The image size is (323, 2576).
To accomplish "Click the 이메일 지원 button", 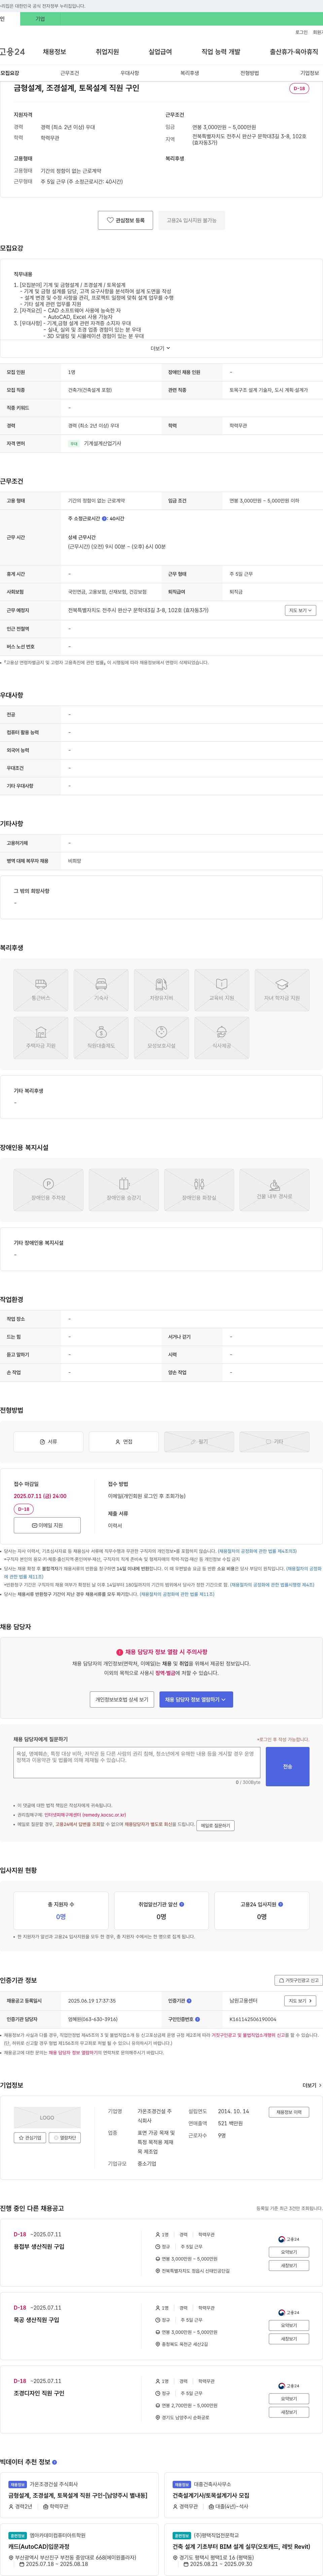I will 47,1525.
